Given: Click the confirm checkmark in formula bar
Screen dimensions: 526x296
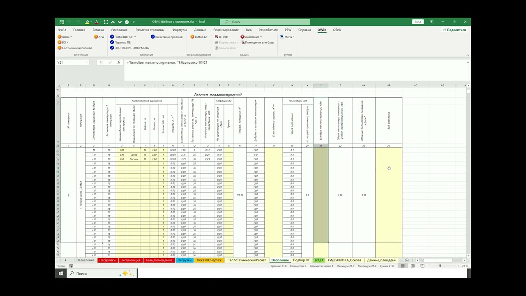Looking at the screenshot, I should (x=110, y=62).
